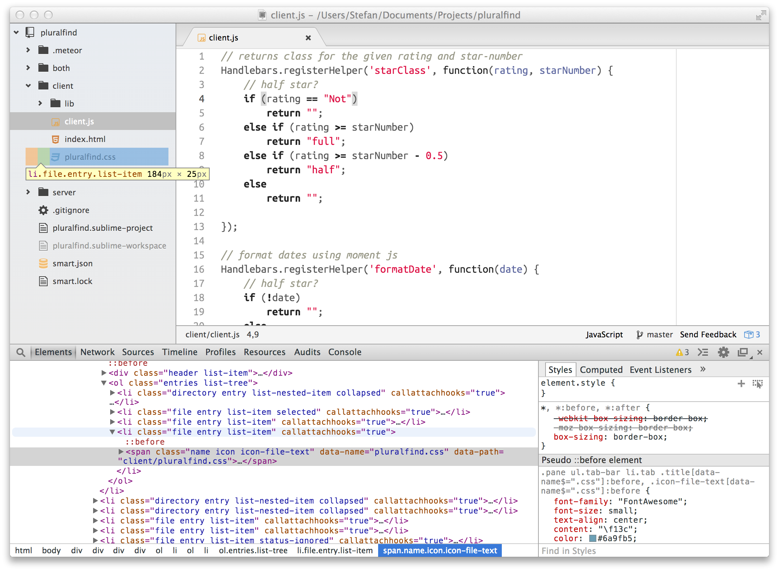
Task: Expand the .meteor folder
Action: point(28,50)
